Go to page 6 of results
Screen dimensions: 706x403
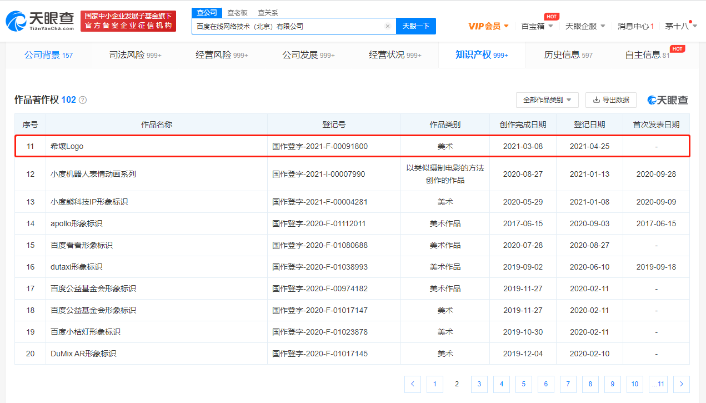click(546, 384)
